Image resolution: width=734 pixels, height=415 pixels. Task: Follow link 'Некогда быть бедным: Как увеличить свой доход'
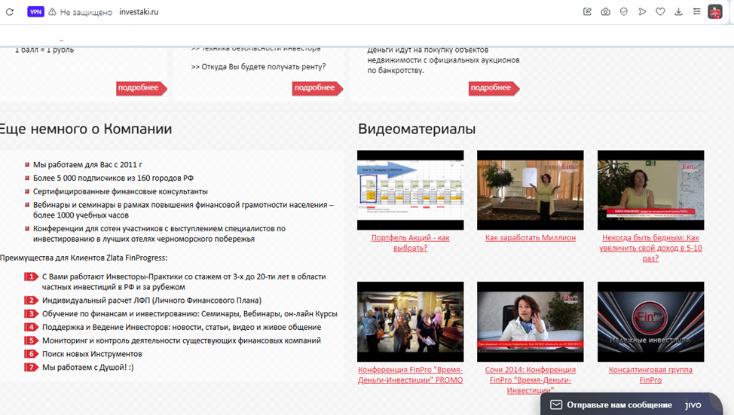(x=650, y=248)
